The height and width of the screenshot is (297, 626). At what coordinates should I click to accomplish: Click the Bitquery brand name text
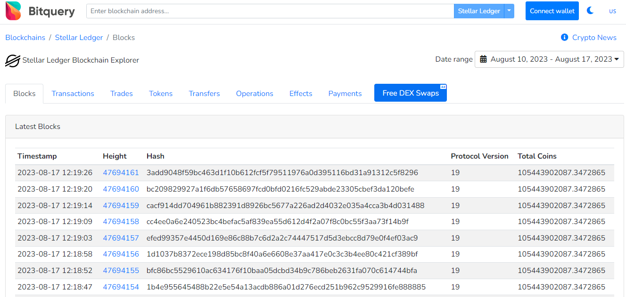pos(52,11)
